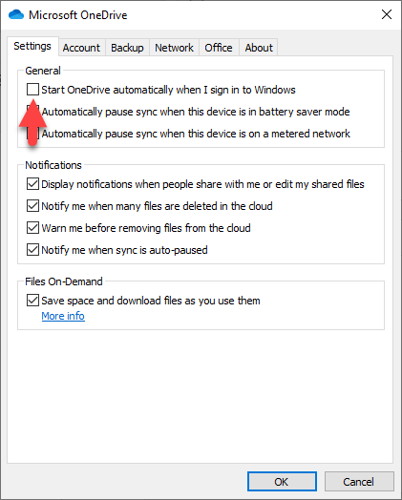Screen dimensions: 402x500
Task: Click the 'Automatically pause sync when this device is in battery saver mode' label
Action: (196, 112)
